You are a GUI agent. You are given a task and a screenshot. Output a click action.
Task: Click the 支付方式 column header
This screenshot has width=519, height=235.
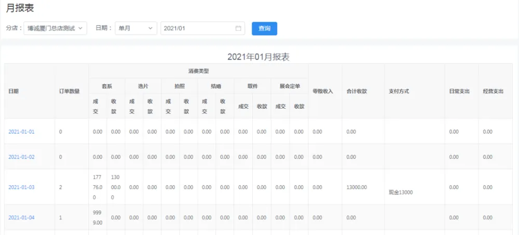(399, 91)
